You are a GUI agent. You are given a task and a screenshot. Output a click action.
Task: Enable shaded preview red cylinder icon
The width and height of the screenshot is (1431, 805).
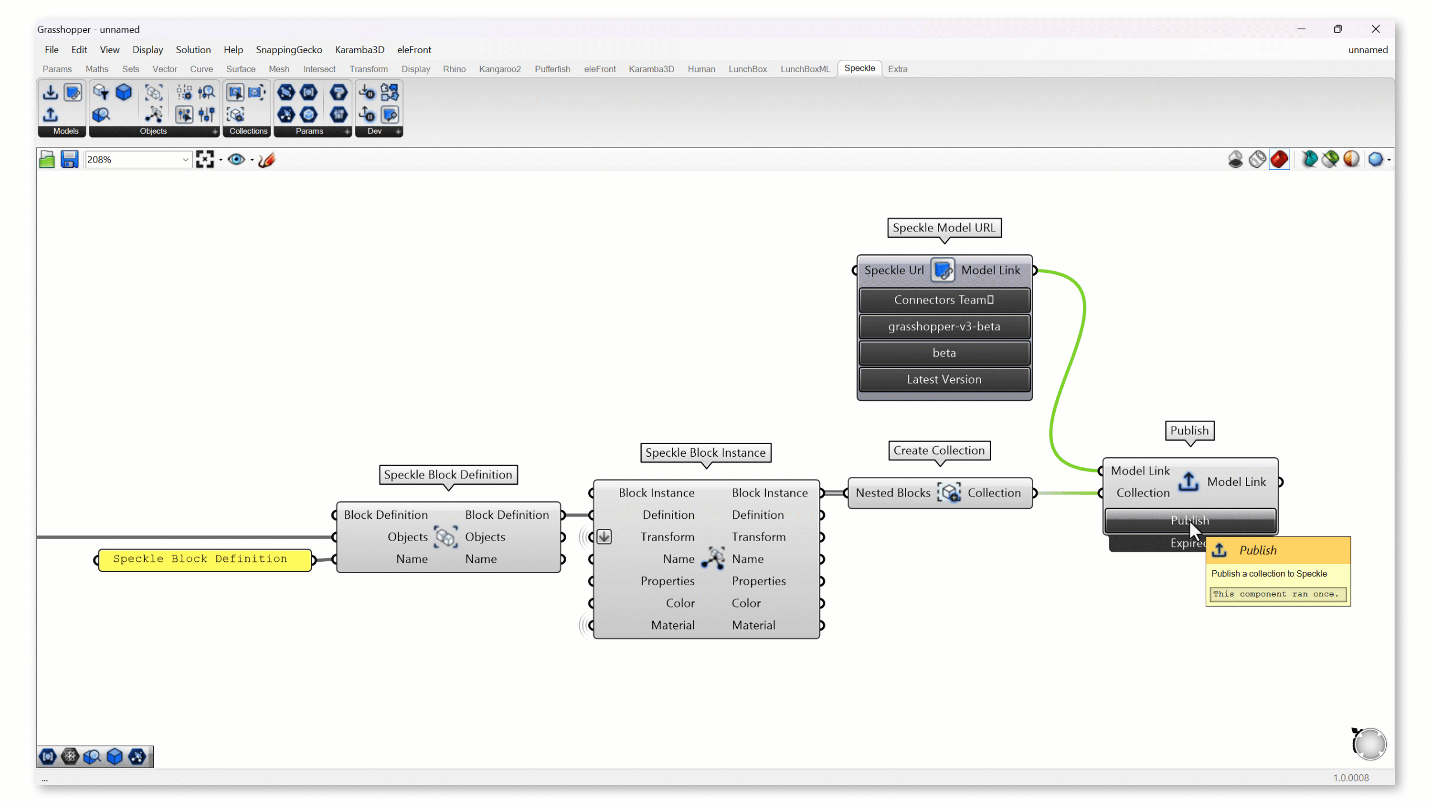pos(1279,160)
